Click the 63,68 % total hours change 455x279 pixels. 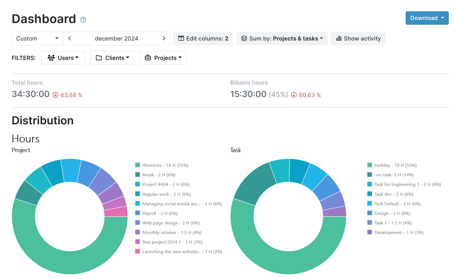coord(71,95)
